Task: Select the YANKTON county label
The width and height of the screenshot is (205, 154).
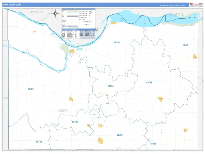Action: pyautogui.click(x=174, y=14)
